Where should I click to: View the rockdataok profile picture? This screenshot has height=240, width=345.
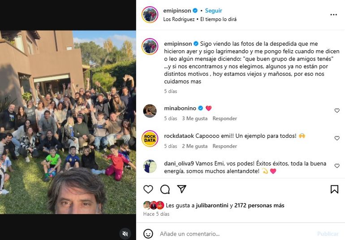[150, 139]
